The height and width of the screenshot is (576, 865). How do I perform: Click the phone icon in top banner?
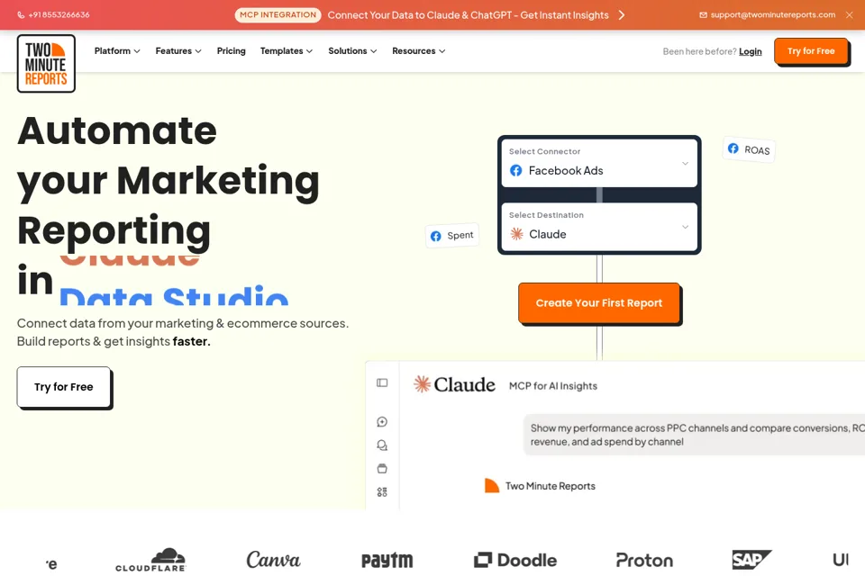click(x=21, y=15)
